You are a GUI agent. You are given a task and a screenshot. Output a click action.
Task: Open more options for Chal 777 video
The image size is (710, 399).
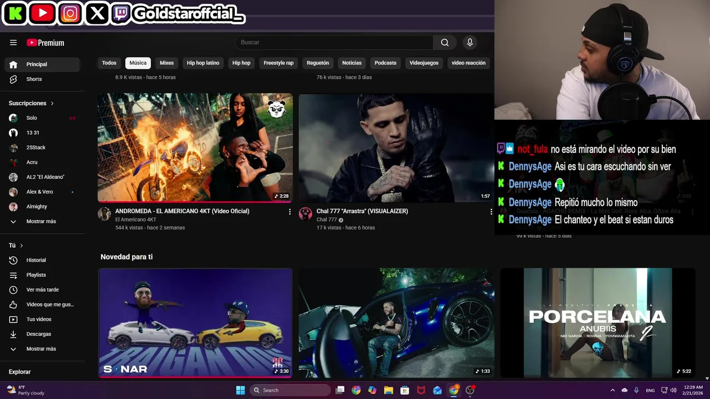491,212
